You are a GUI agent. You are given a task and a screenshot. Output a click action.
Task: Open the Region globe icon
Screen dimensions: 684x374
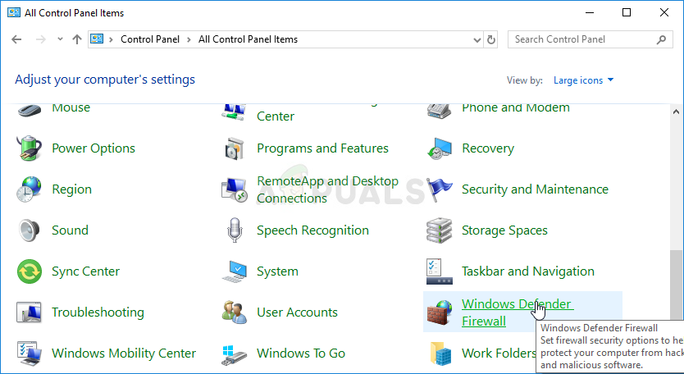point(30,189)
